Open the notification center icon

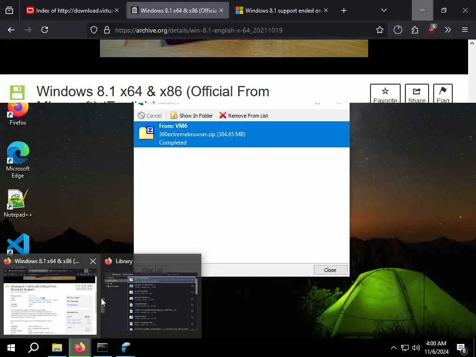point(461,348)
